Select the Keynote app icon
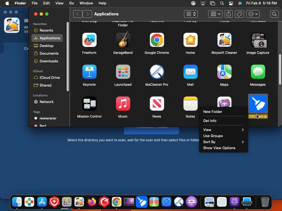The height and width of the screenshot is (211, 282). coord(90,72)
